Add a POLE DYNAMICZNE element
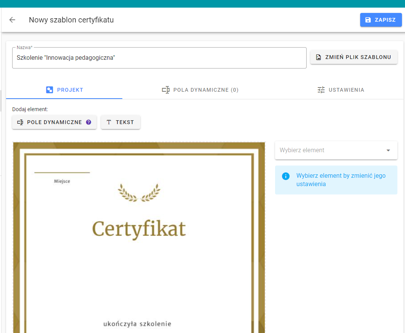The image size is (405, 333). [54, 122]
